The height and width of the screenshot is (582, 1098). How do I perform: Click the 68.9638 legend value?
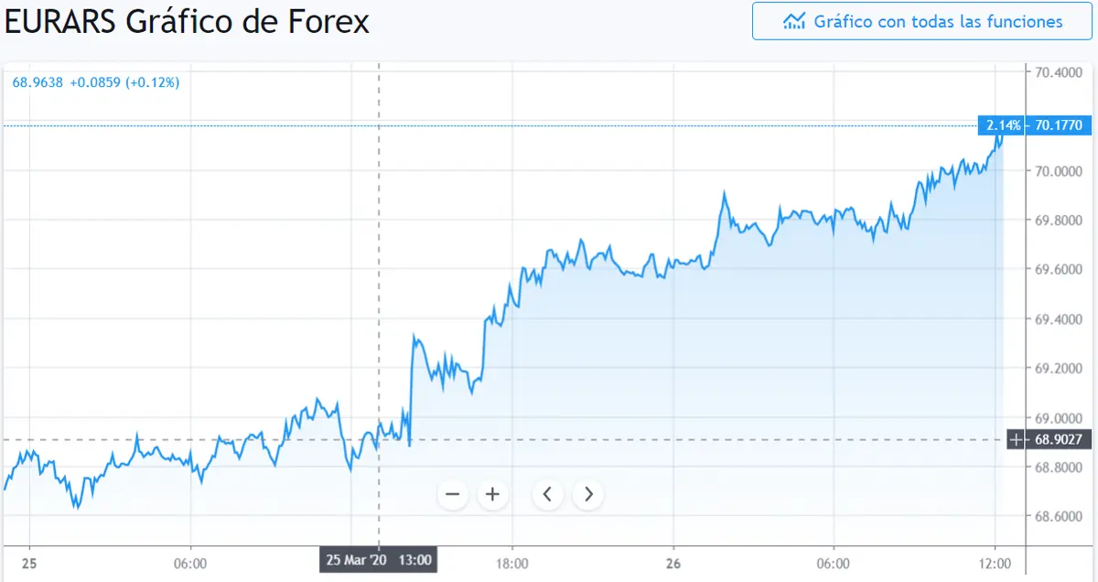38,82
